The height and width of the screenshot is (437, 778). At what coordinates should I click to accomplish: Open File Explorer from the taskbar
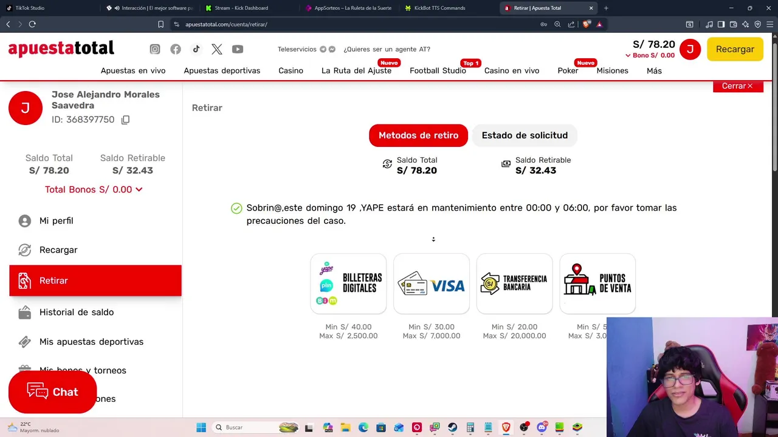tap(345, 427)
